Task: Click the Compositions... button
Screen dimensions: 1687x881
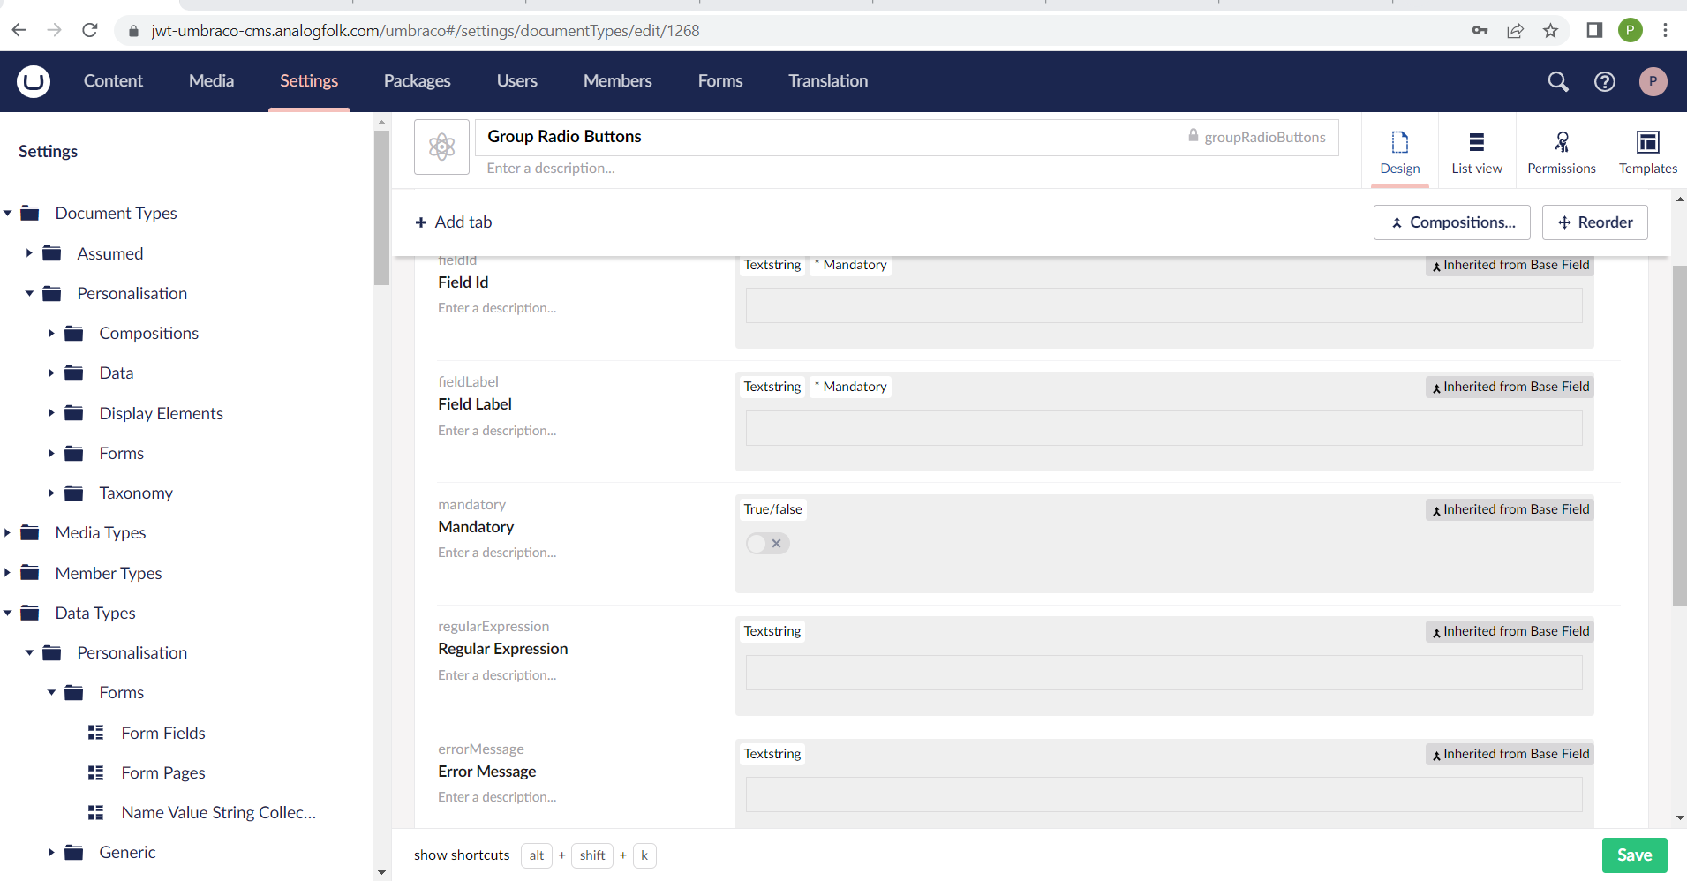Action: (x=1453, y=222)
